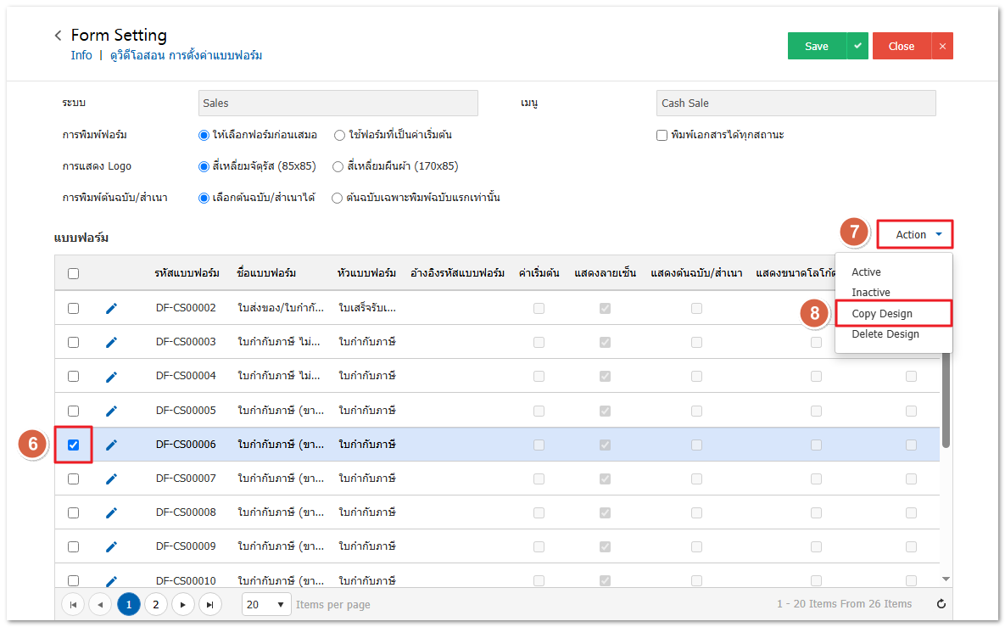Screen dimensions: 1005x627
Task: Go back using the arrow beside Form Setting
Action: click(x=58, y=36)
